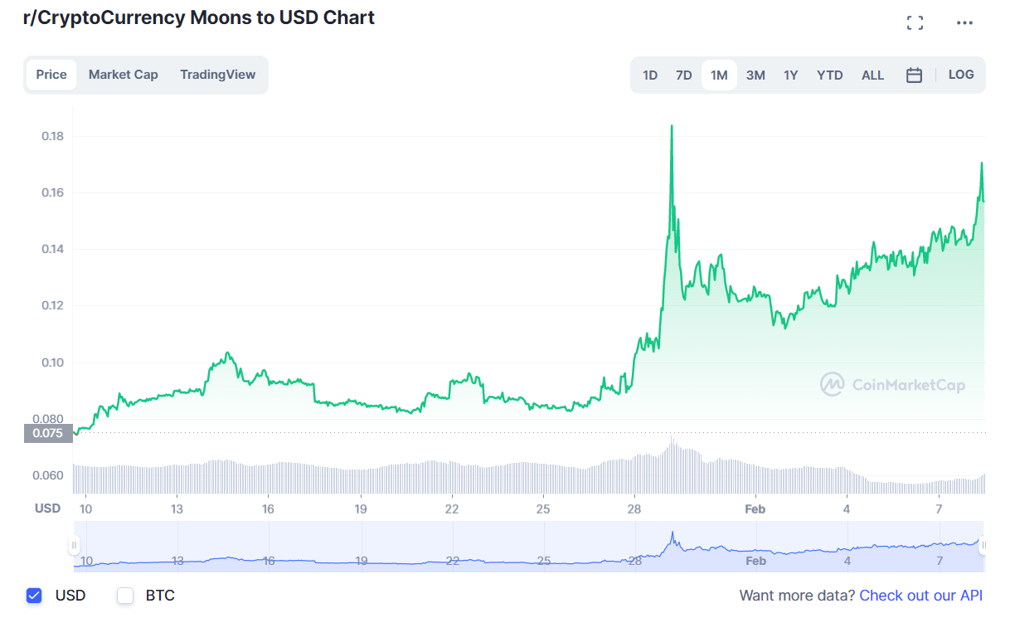Viewport: 1010px width, 618px height.
Task: Switch to the Market Cap tab
Action: point(123,75)
